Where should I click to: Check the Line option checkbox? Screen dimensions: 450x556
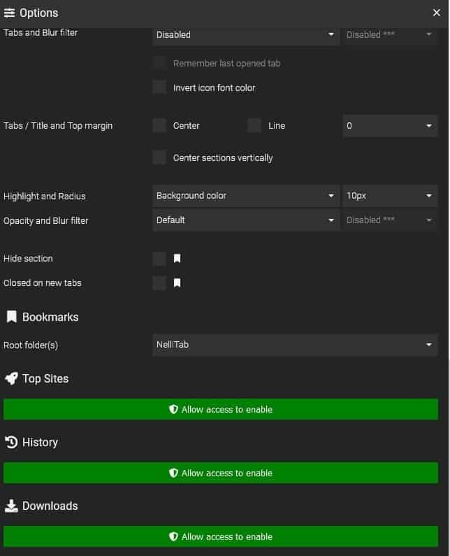tap(254, 125)
